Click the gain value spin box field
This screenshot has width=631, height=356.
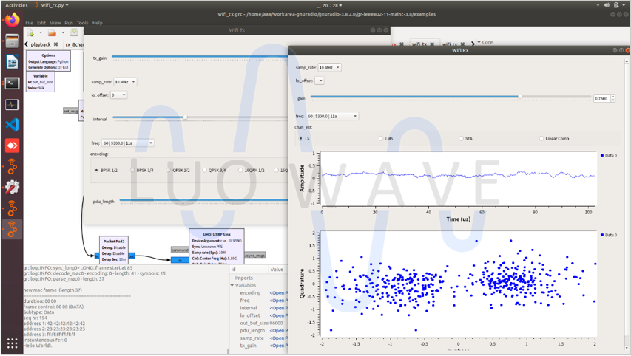point(601,98)
